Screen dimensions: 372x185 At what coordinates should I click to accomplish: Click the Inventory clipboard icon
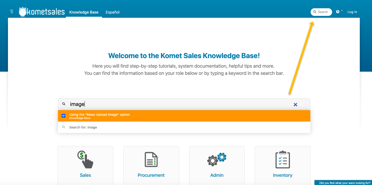[282, 159]
